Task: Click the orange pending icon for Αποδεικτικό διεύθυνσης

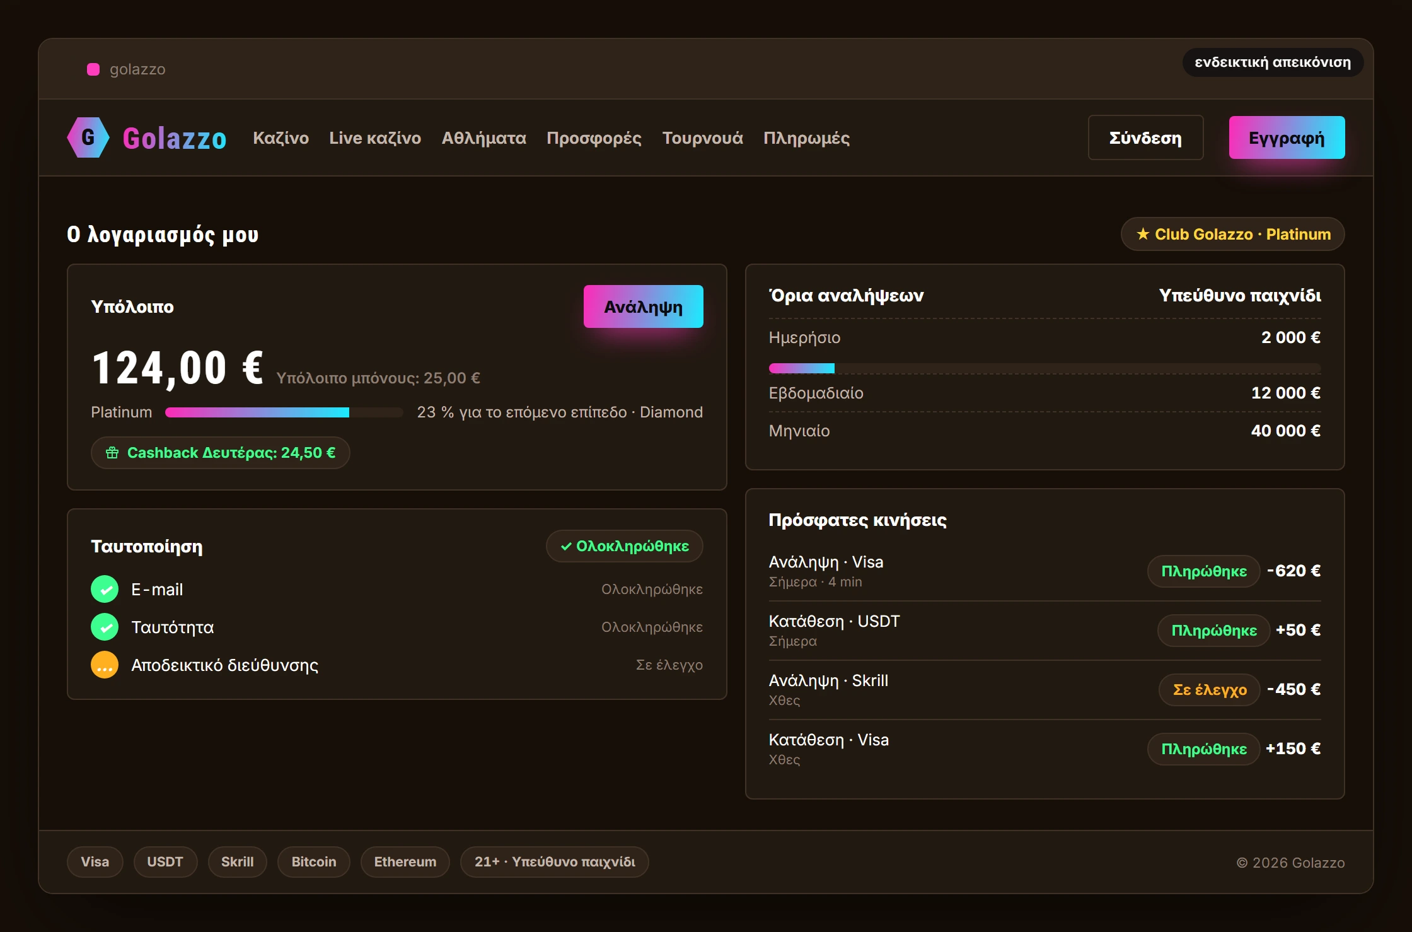Action: tap(105, 665)
